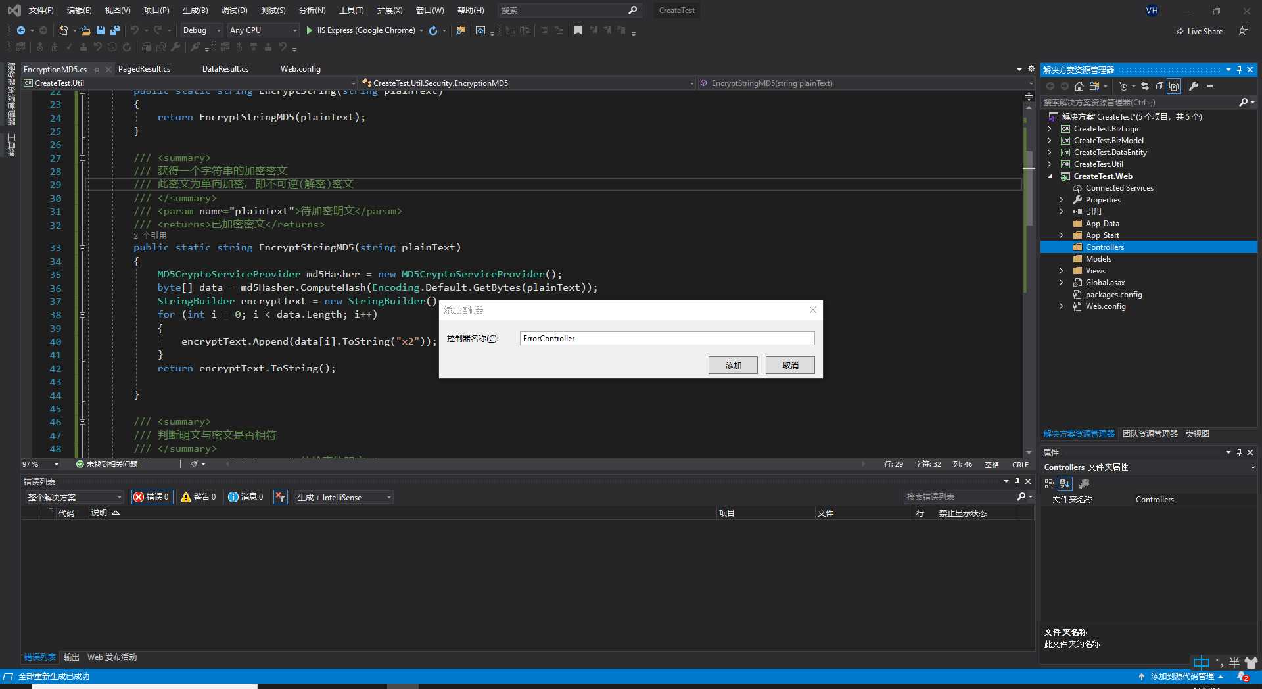Click the open file folder icon
The width and height of the screenshot is (1262, 689).
[85, 30]
